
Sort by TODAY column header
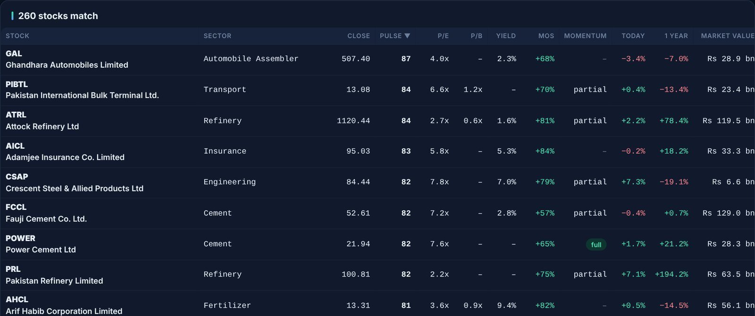633,36
